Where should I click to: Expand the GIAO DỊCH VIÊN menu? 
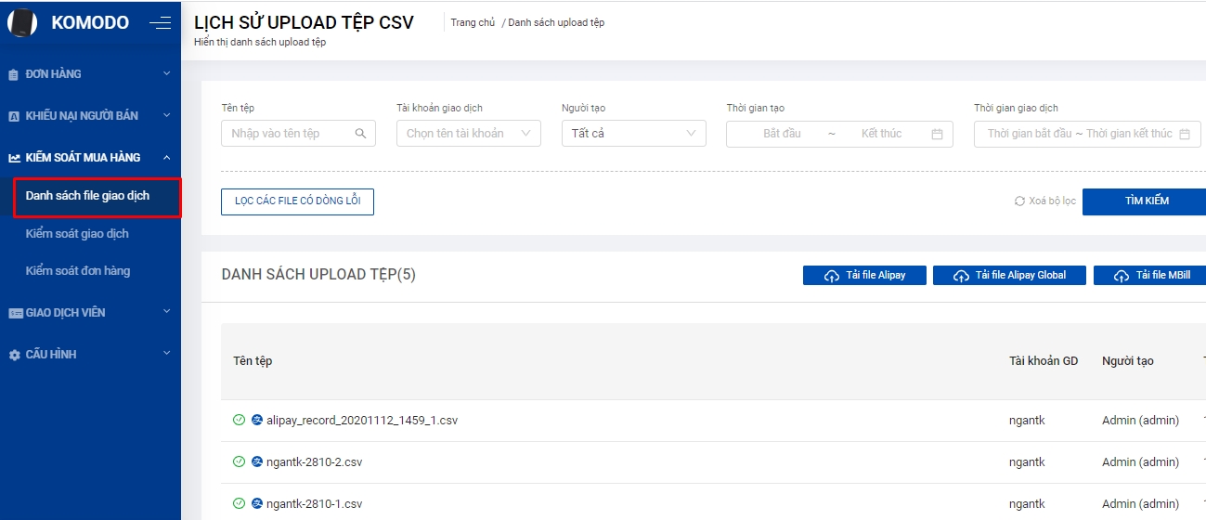(90, 313)
